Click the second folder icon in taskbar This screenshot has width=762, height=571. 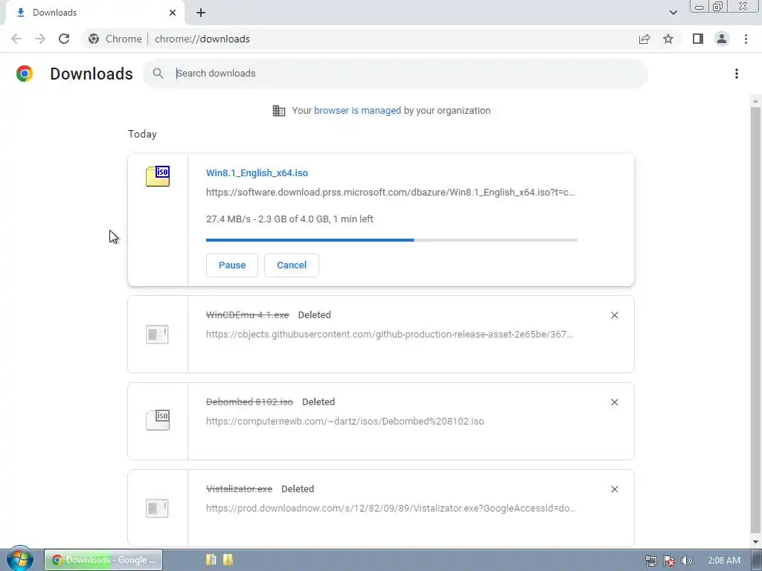(228, 560)
